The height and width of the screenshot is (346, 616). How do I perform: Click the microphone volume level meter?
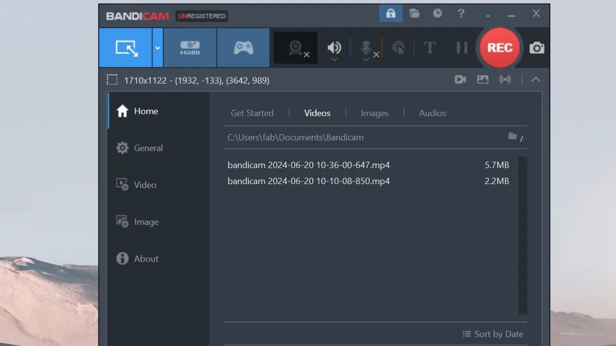click(x=381, y=48)
